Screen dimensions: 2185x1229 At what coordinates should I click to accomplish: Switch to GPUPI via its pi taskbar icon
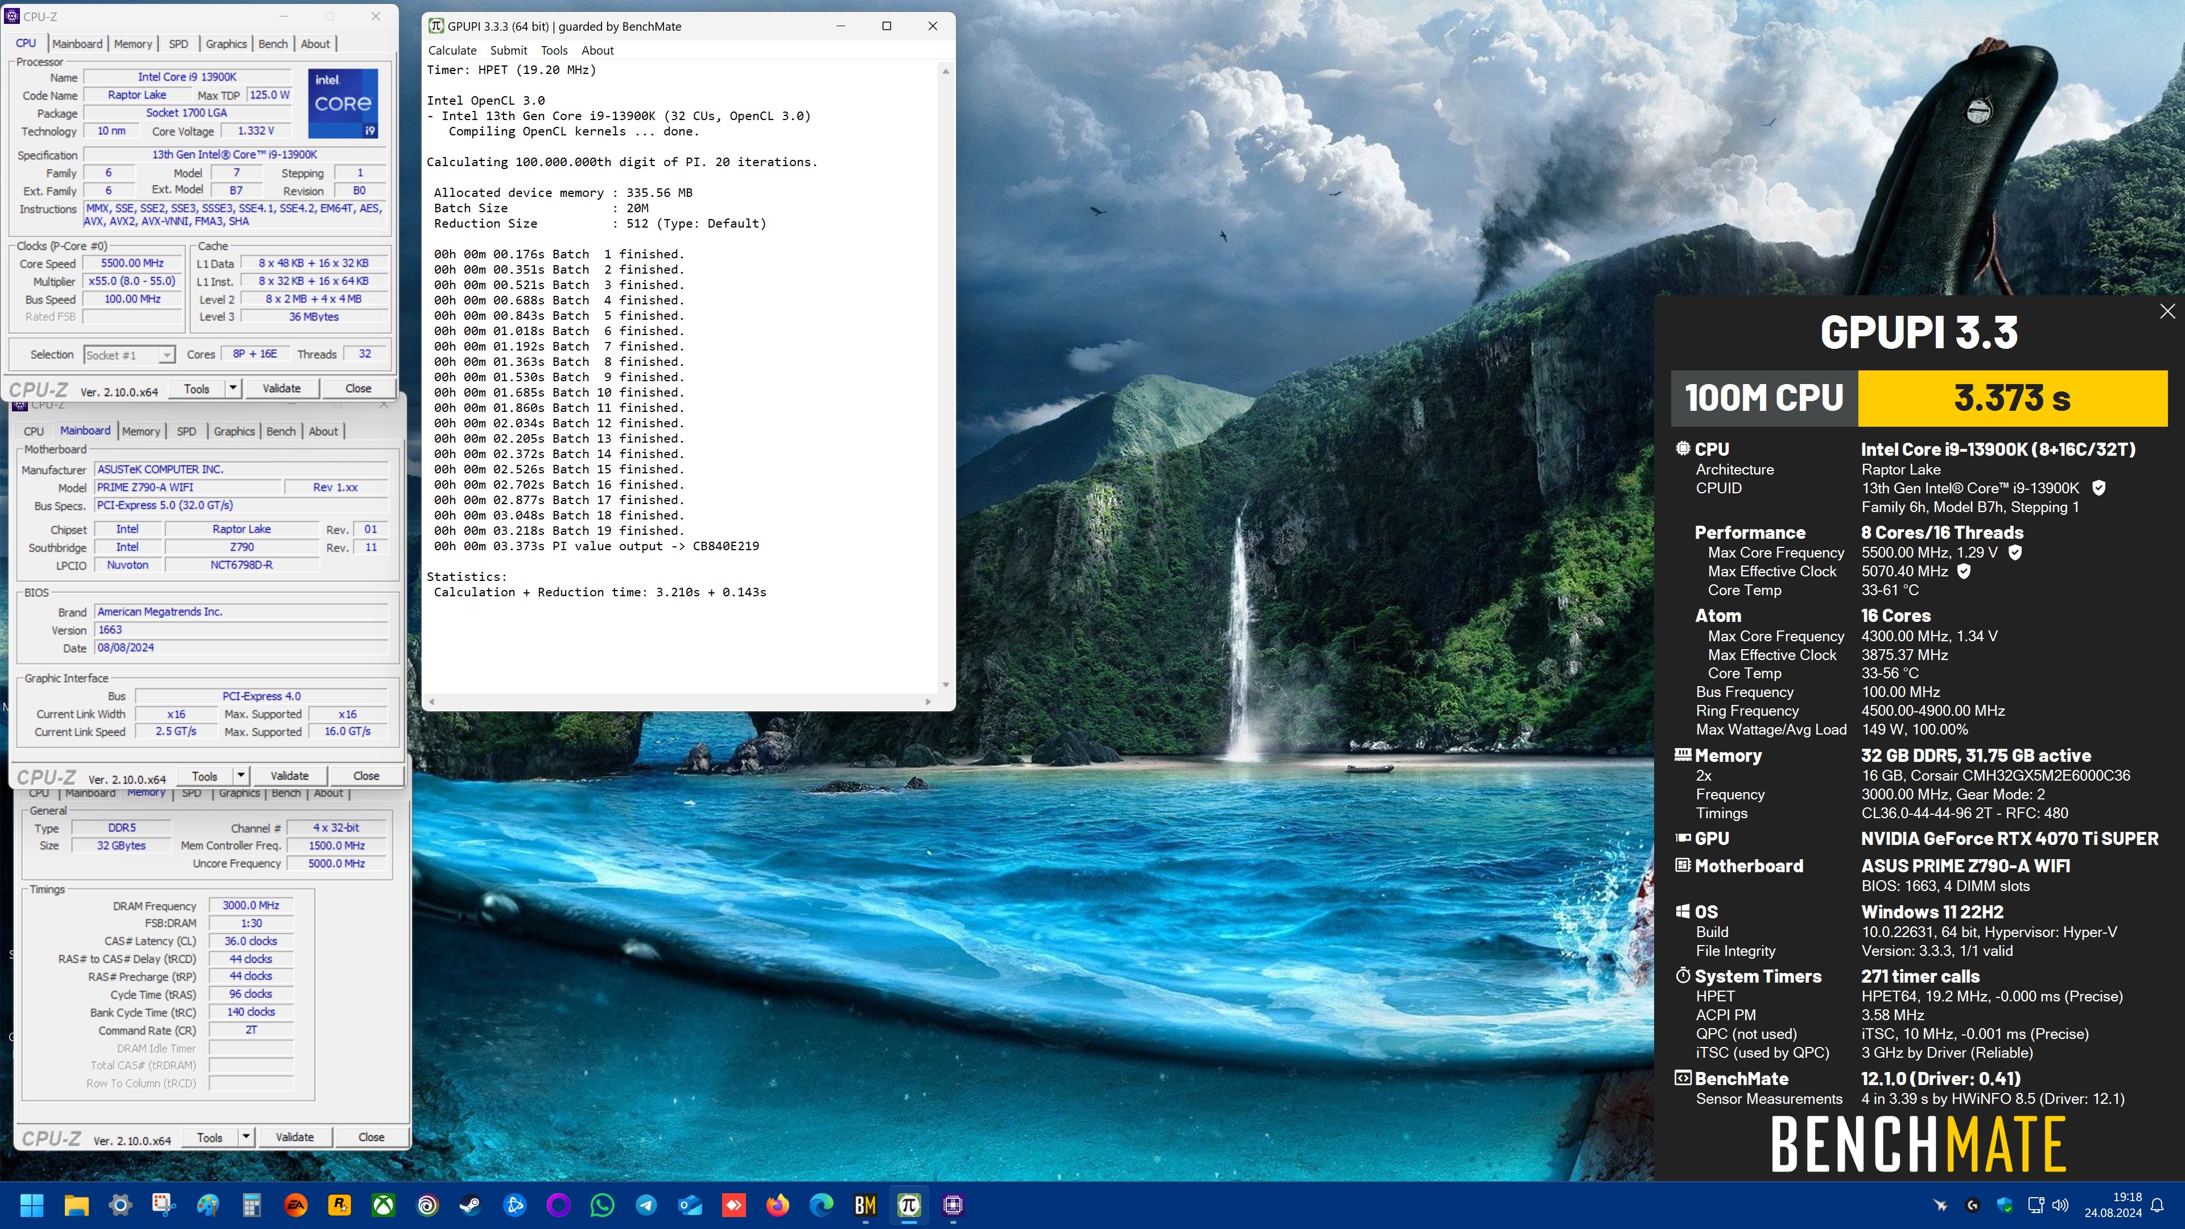point(909,1205)
